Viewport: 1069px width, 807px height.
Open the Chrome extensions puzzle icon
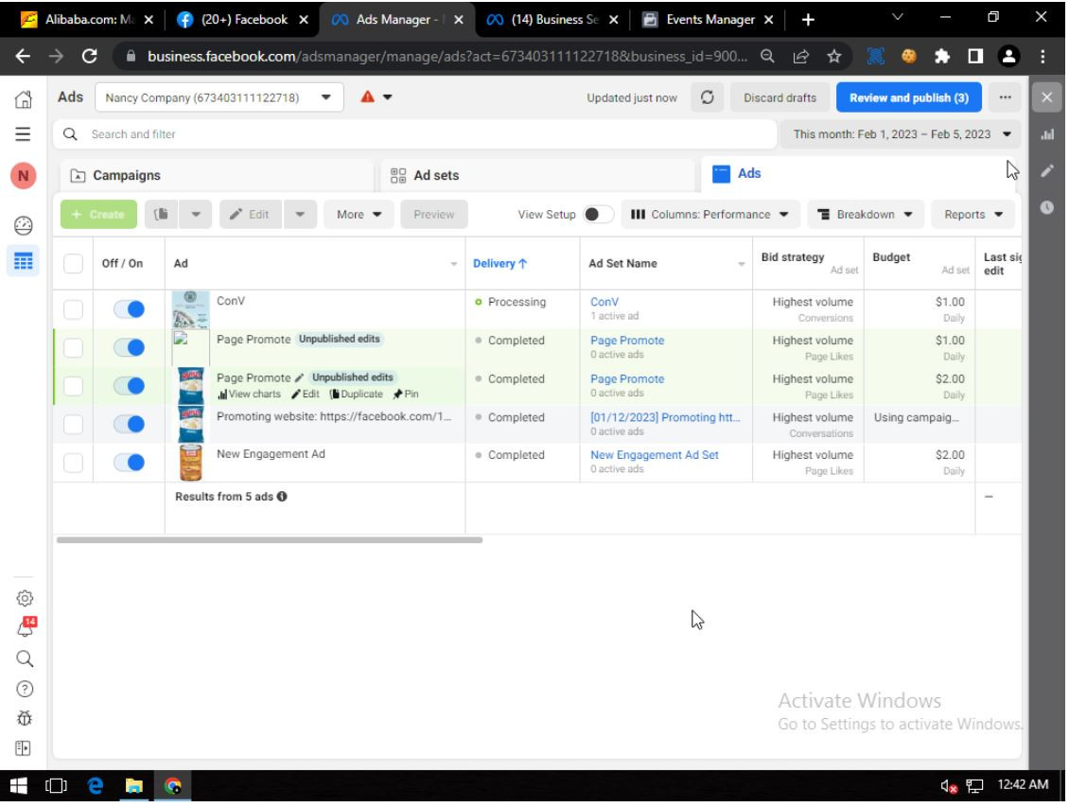pyautogui.click(x=944, y=57)
